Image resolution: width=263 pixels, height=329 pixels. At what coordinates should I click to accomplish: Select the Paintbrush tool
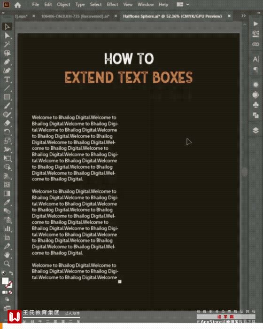7,106
